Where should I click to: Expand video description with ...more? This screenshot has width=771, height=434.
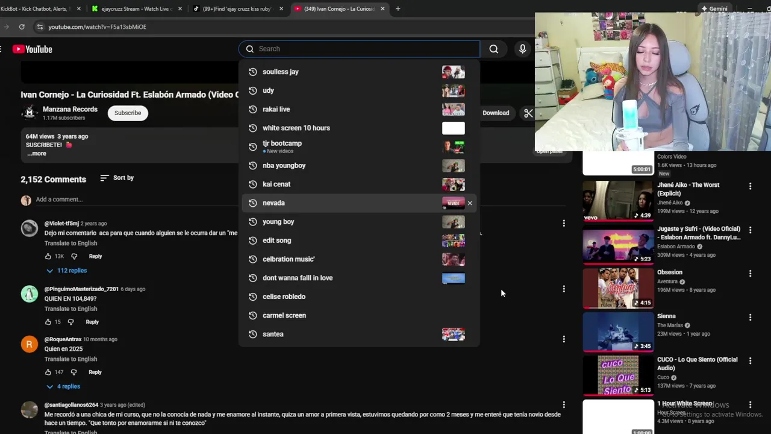pos(36,153)
